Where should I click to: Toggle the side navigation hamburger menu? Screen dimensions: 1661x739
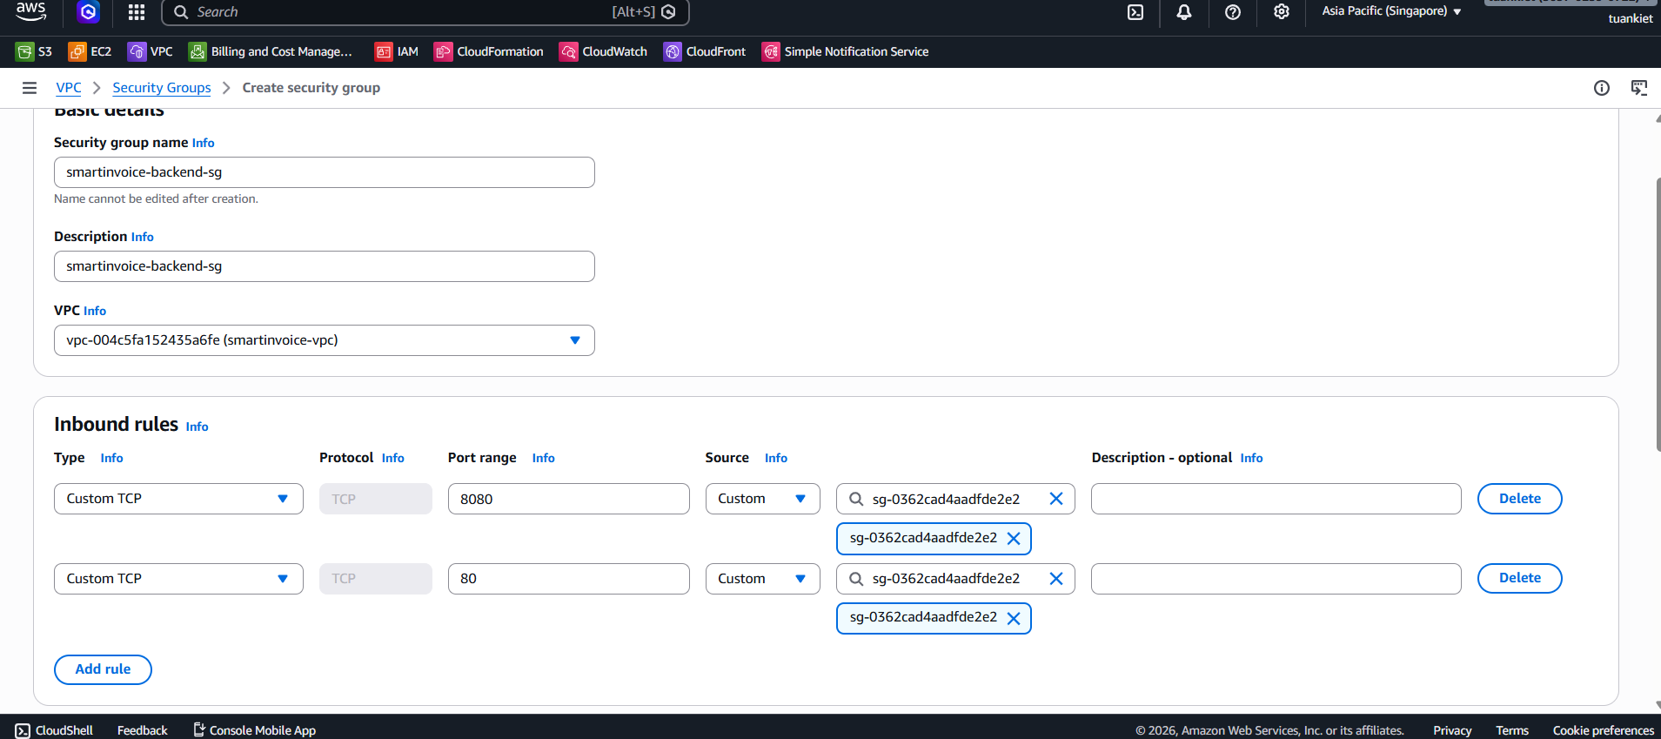point(30,88)
